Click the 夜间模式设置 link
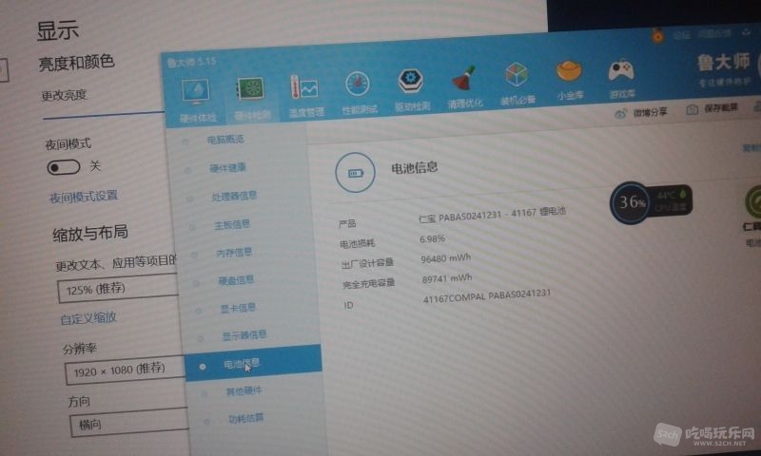This screenshot has height=456, width=761. [84, 197]
